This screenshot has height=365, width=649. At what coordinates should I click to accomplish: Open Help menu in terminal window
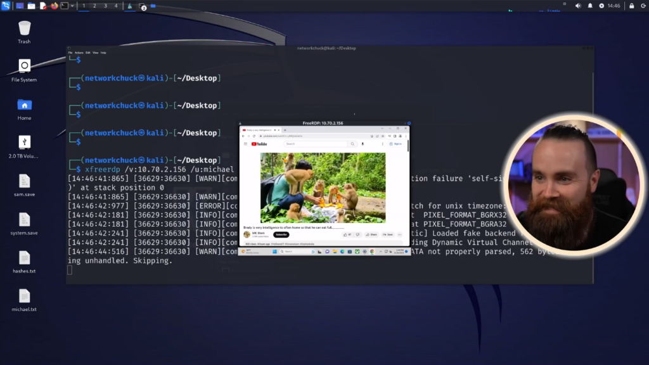[x=103, y=53]
